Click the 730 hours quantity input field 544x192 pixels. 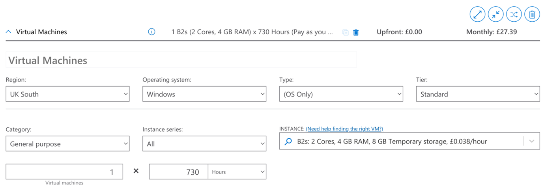point(178,172)
